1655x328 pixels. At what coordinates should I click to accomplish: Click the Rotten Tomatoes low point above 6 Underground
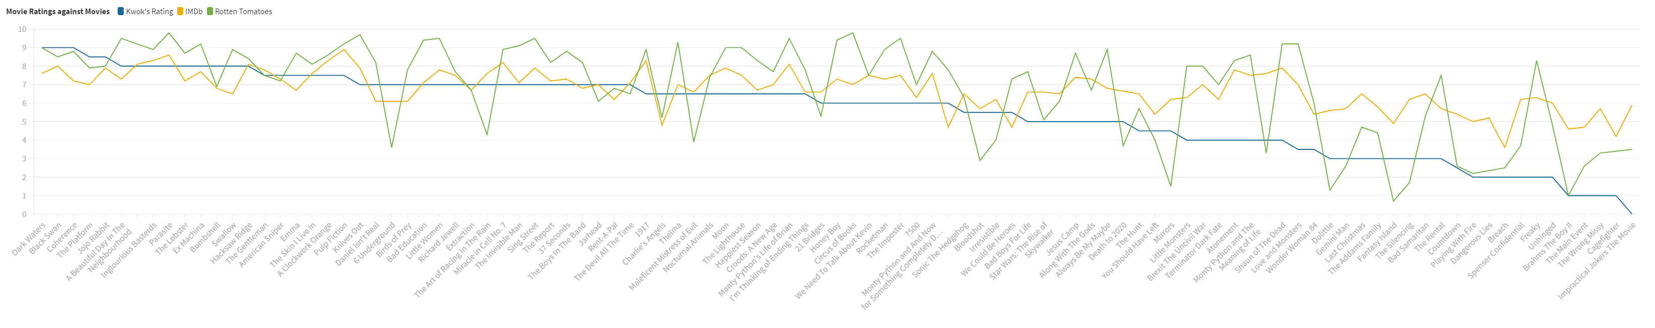click(391, 148)
